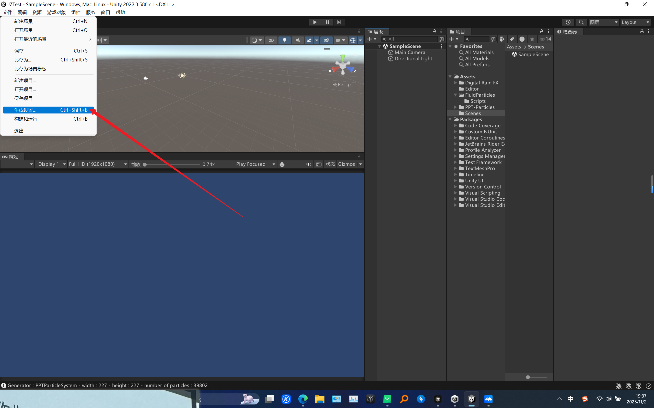Click the global search magnifier icon
The height and width of the screenshot is (408, 654).
coord(581,22)
